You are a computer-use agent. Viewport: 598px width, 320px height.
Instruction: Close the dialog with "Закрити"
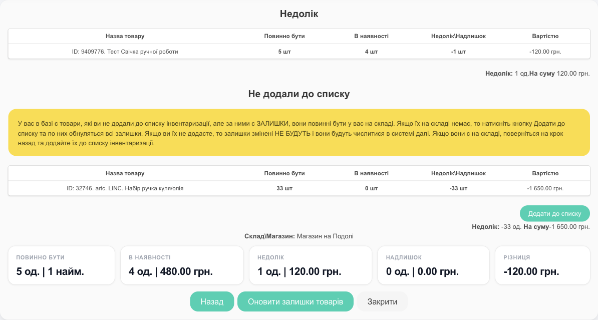pyautogui.click(x=382, y=301)
